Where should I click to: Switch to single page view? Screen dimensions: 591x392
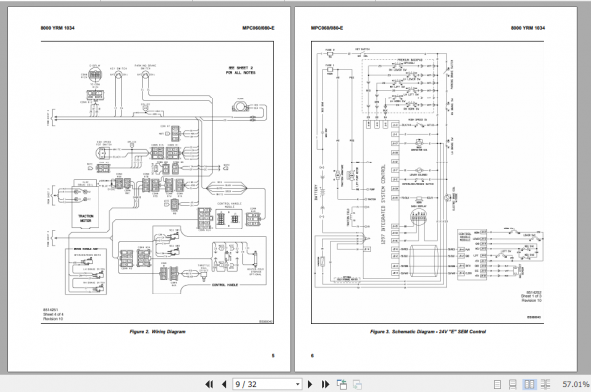(497, 384)
